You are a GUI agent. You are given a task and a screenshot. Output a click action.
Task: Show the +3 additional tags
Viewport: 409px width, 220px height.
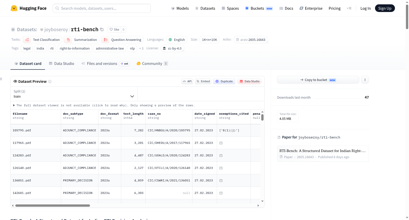141,48
